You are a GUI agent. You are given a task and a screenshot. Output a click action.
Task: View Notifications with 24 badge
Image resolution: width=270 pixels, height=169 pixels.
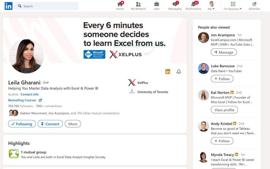pyautogui.click(x=193, y=6)
